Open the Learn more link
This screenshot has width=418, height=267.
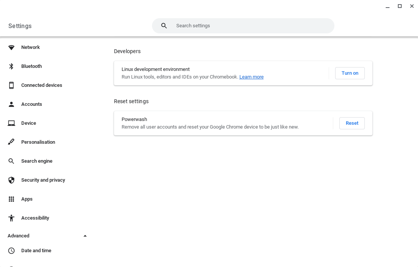tap(251, 77)
